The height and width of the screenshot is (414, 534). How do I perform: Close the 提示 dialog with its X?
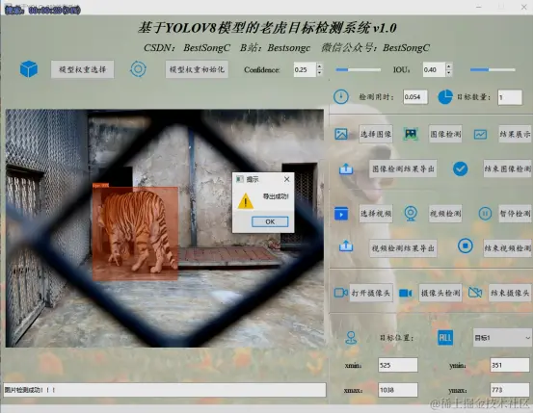click(286, 179)
